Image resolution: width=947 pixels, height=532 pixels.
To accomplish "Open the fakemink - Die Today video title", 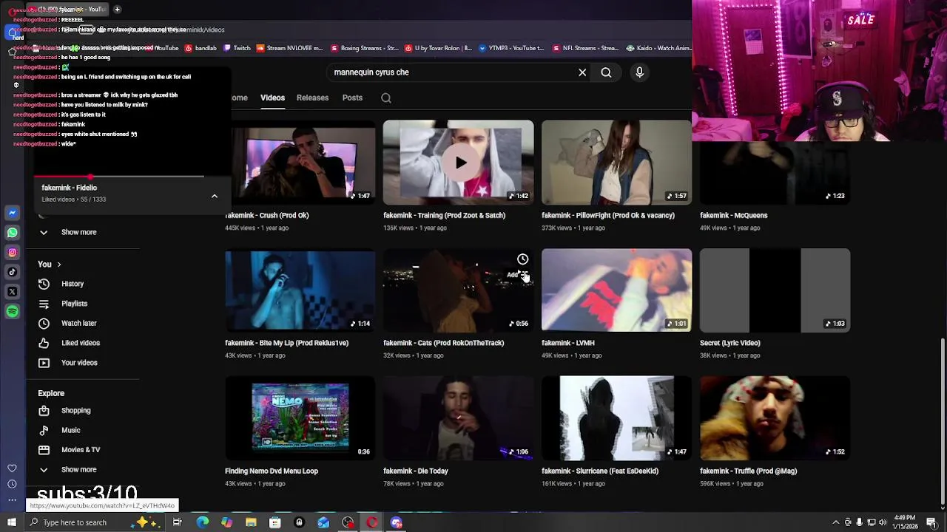I will tap(416, 471).
